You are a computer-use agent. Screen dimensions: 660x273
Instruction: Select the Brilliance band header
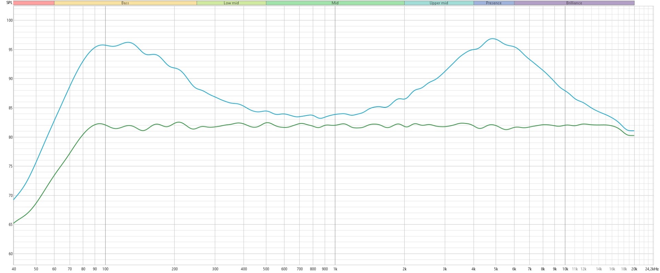pos(574,3)
